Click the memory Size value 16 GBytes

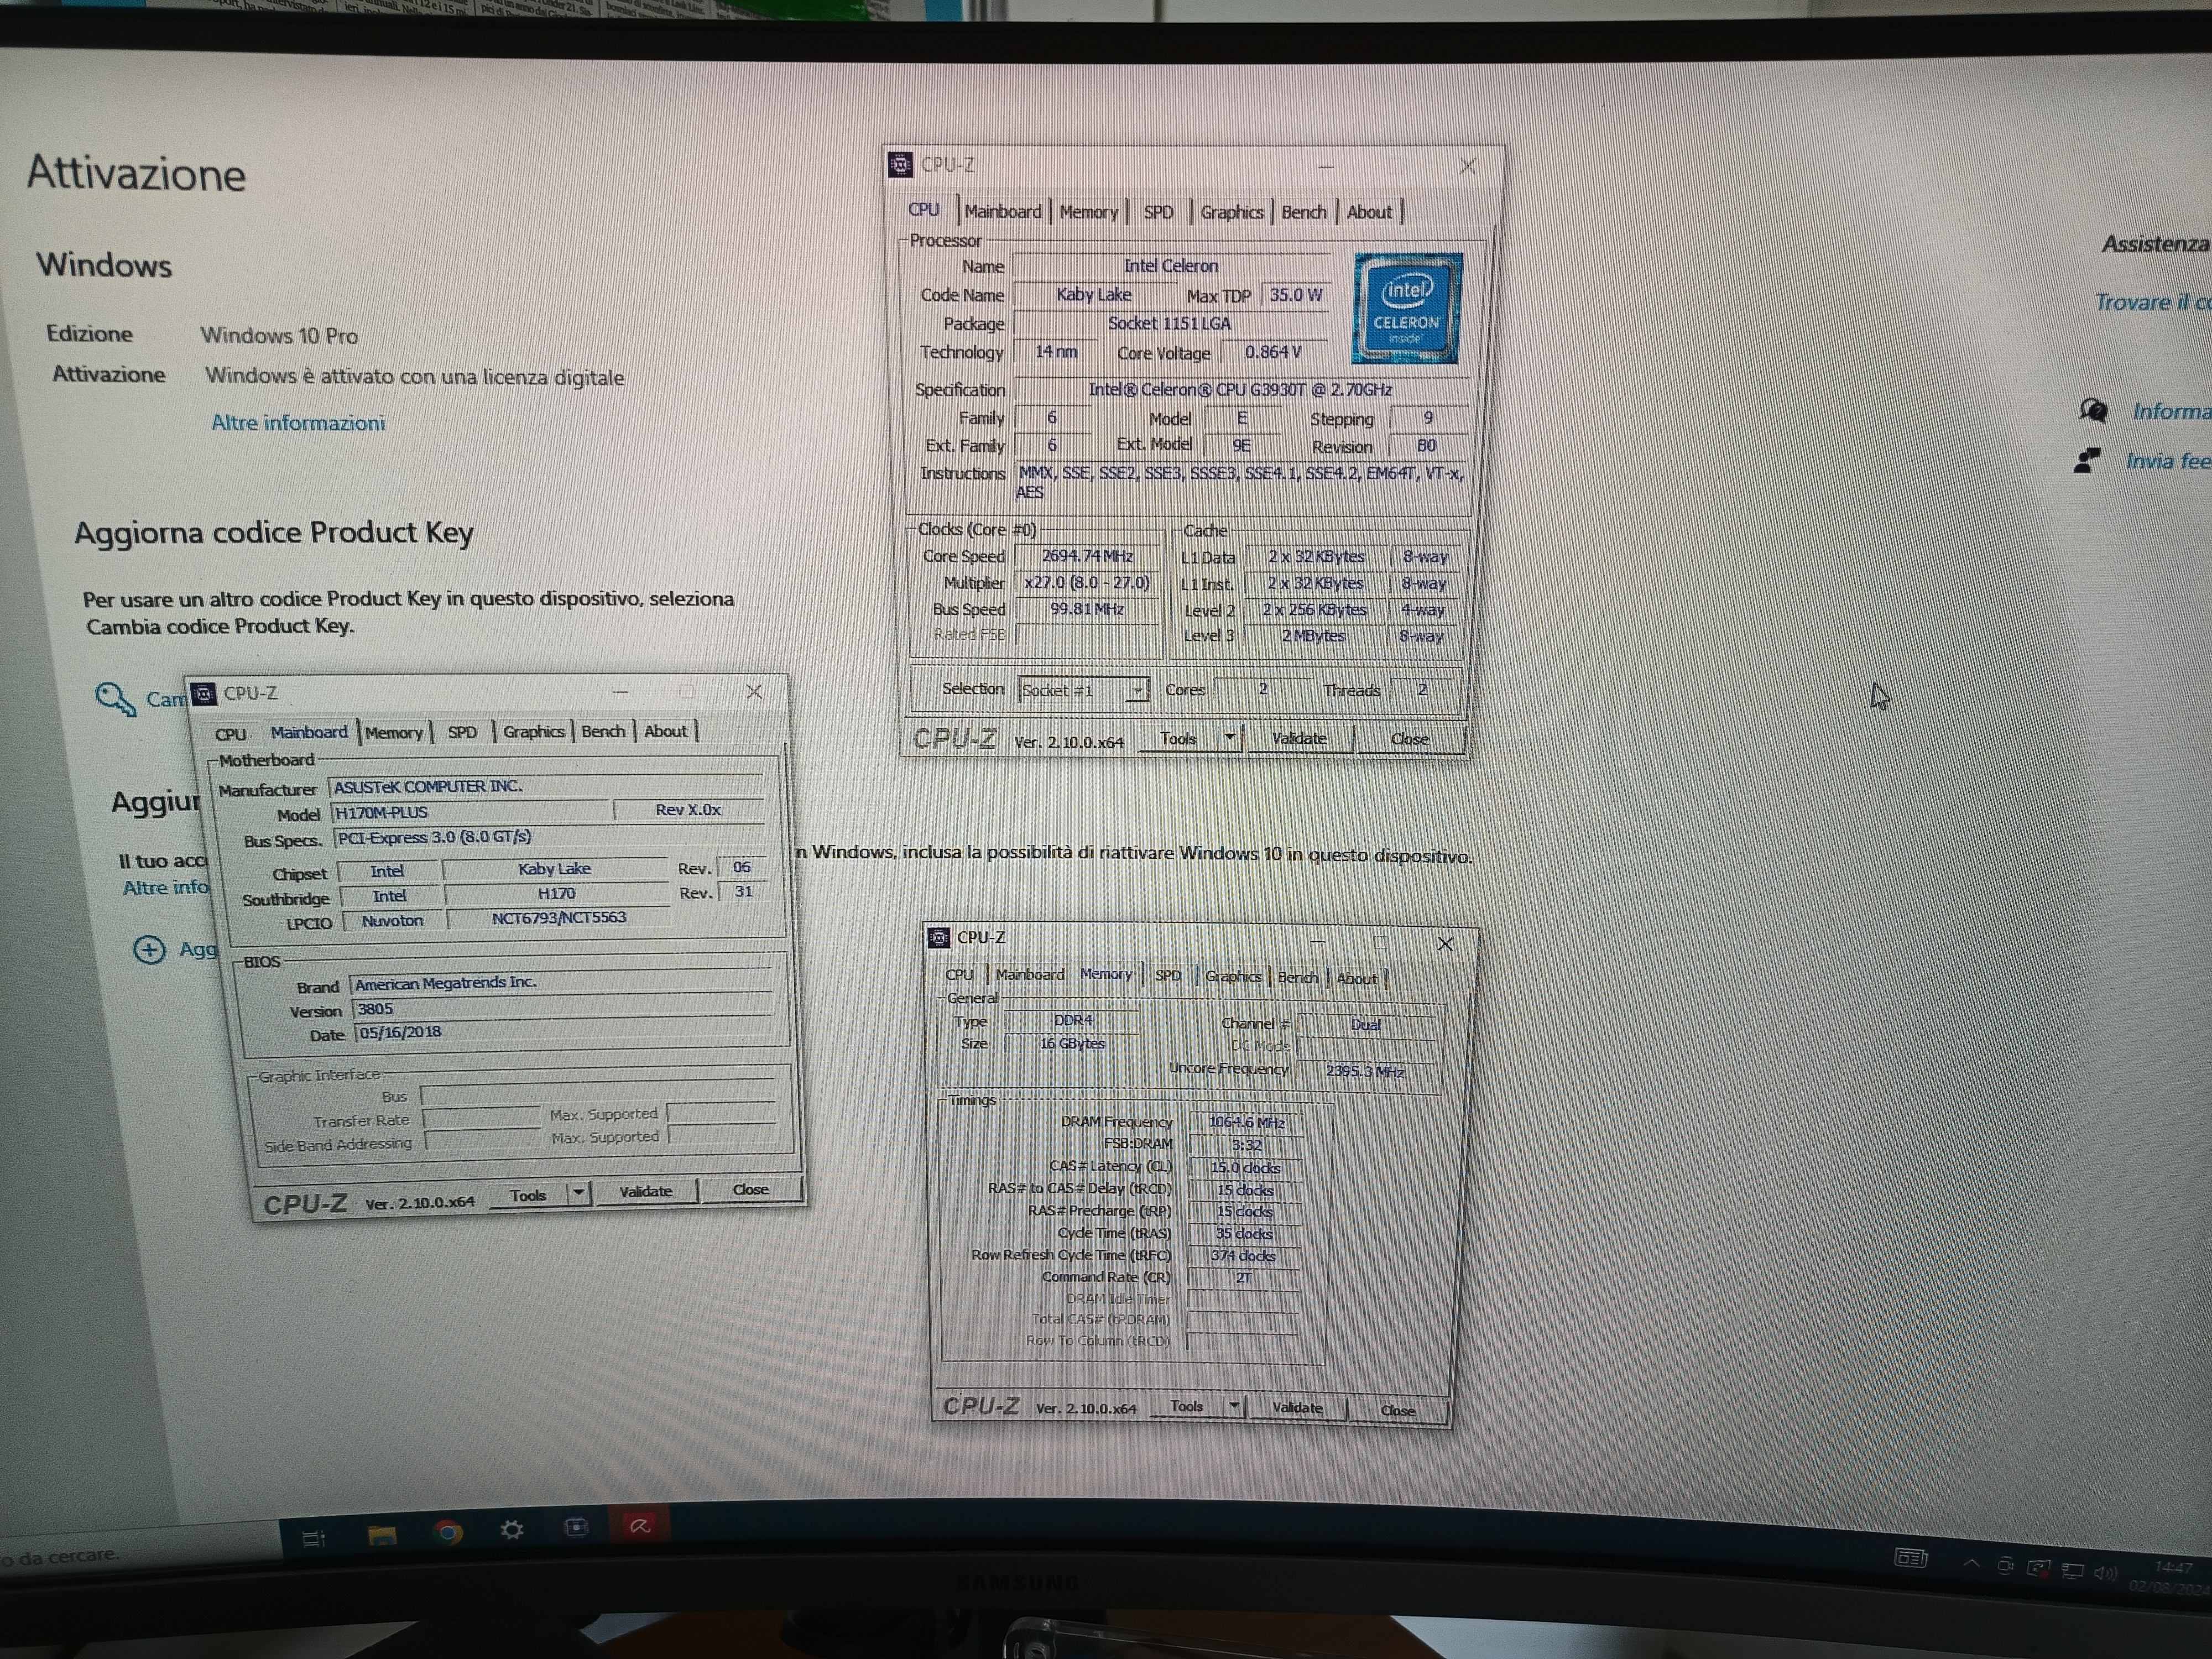pos(1072,1043)
